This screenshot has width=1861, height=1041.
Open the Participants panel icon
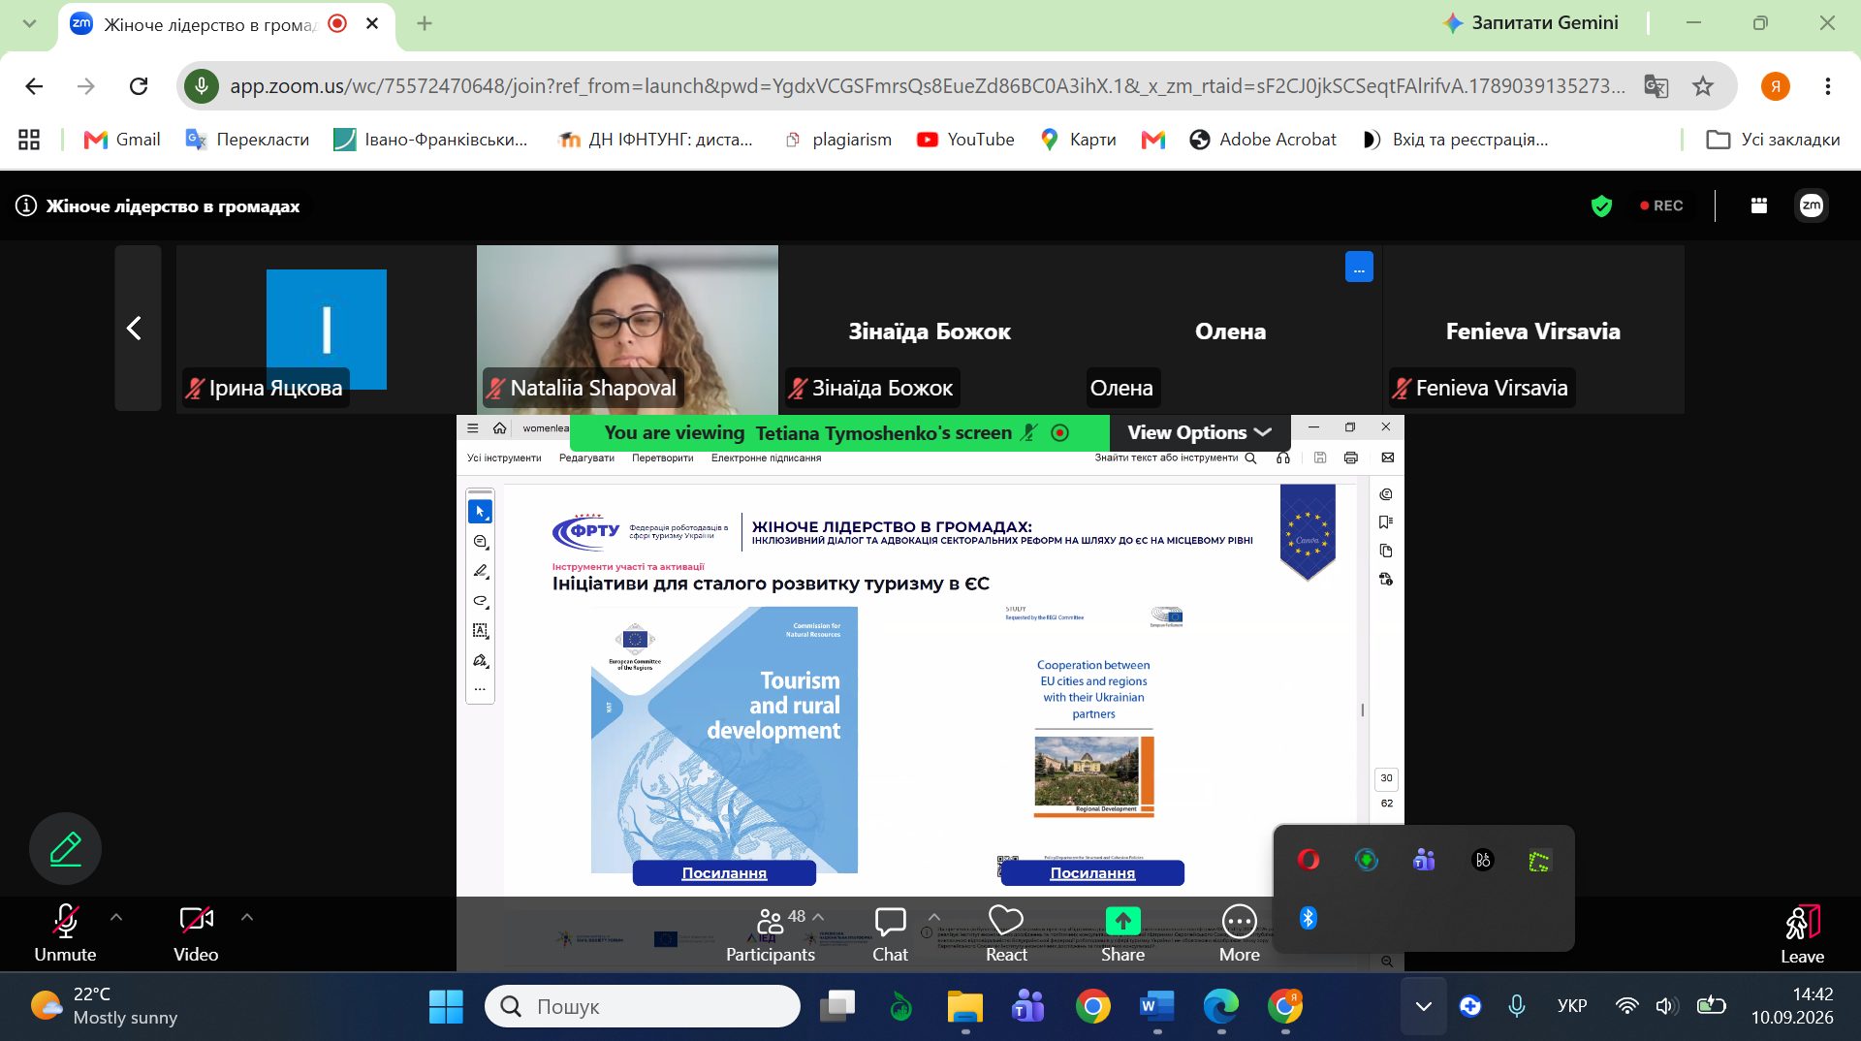coord(770,921)
